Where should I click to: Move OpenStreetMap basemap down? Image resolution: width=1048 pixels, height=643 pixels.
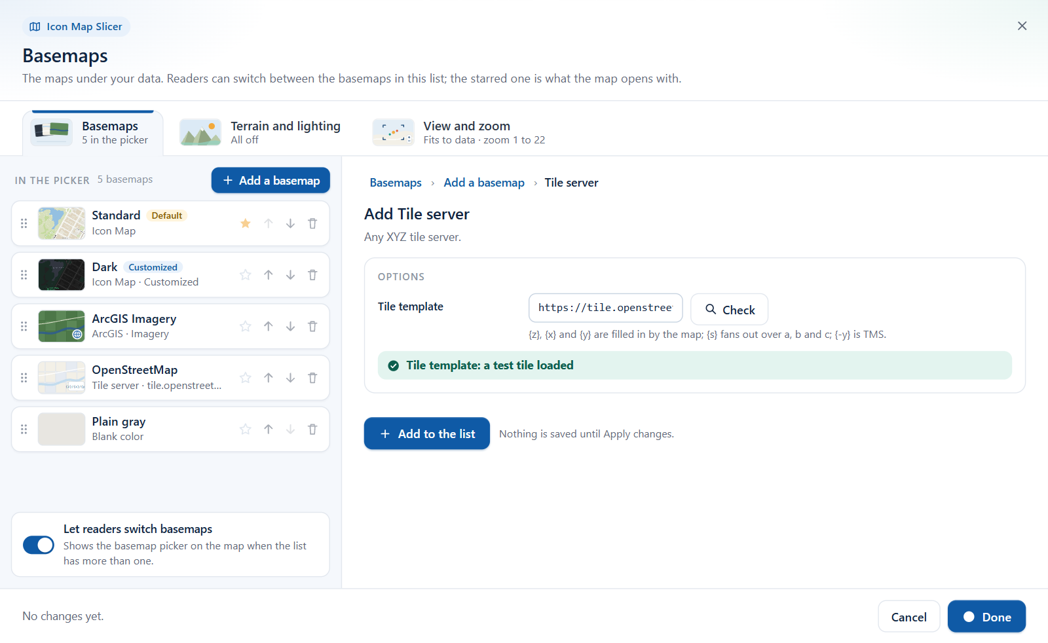click(290, 378)
